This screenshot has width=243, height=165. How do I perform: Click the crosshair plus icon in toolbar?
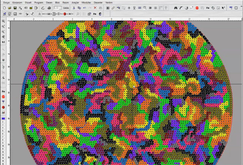tap(129, 8)
